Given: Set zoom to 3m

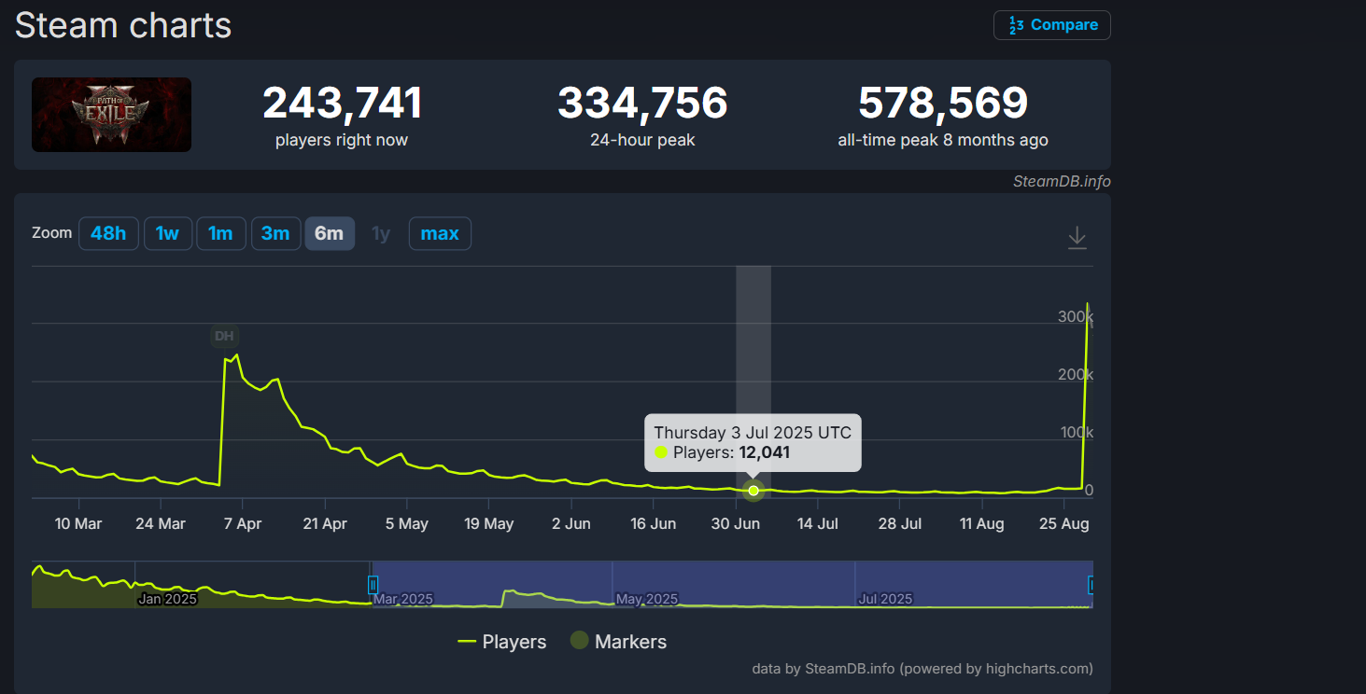Looking at the screenshot, I should pyautogui.click(x=275, y=233).
